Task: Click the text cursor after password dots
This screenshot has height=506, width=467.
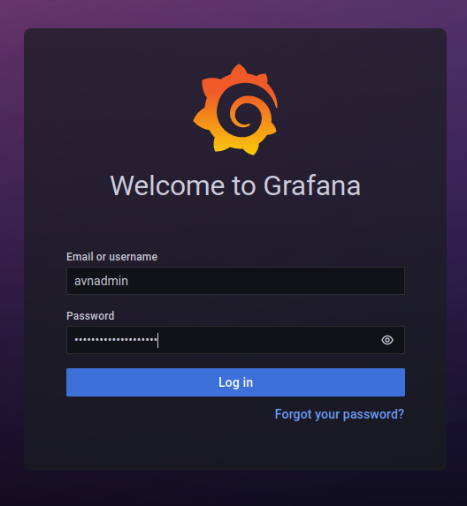Action: click(157, 340)
